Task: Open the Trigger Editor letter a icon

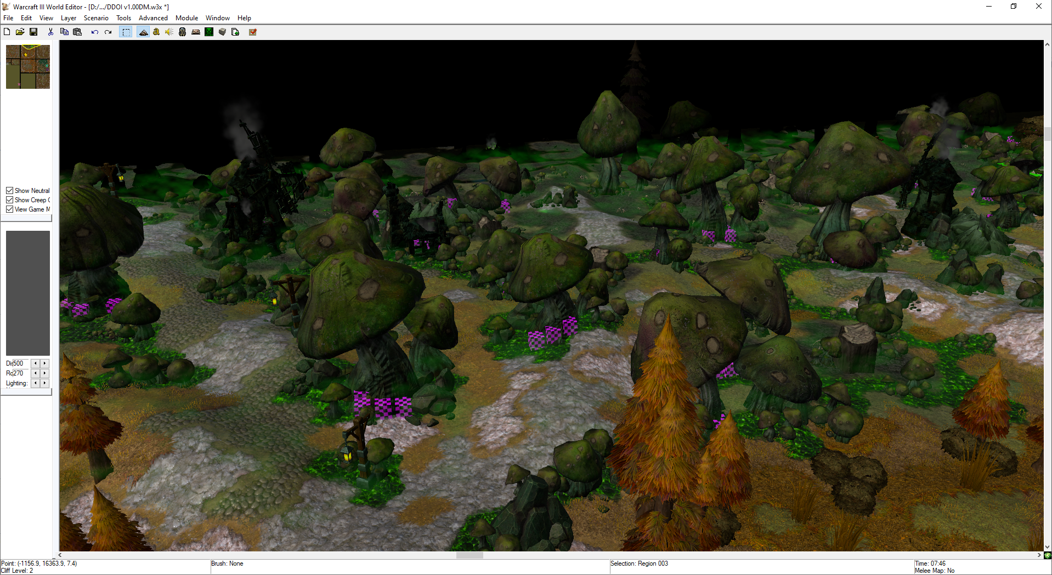Action: point(156,32)
